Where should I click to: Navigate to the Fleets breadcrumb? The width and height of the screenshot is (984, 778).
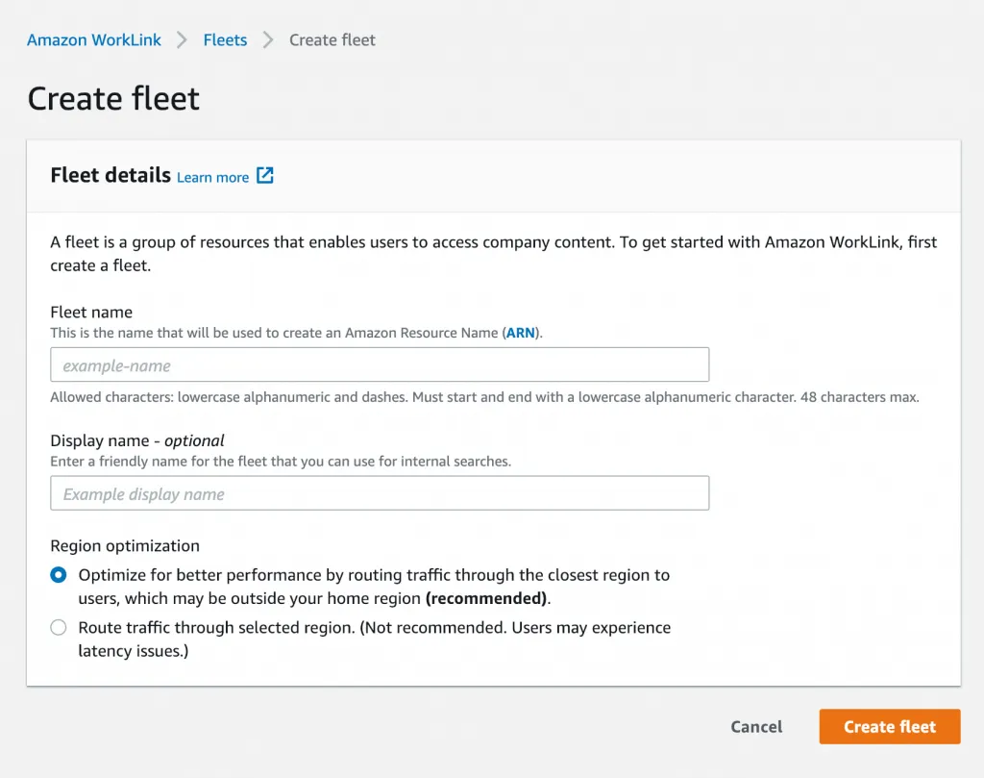point(225,39)
